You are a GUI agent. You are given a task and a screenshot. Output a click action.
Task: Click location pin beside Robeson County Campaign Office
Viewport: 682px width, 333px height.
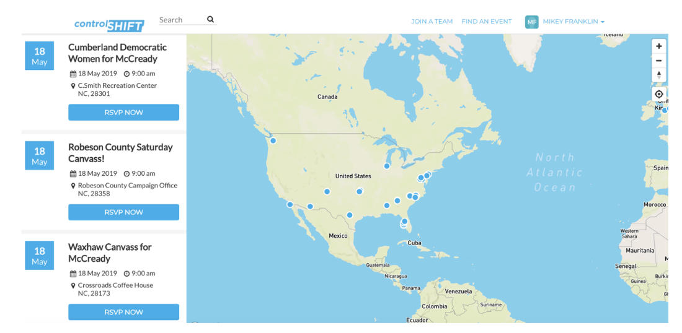pos(73,186)
